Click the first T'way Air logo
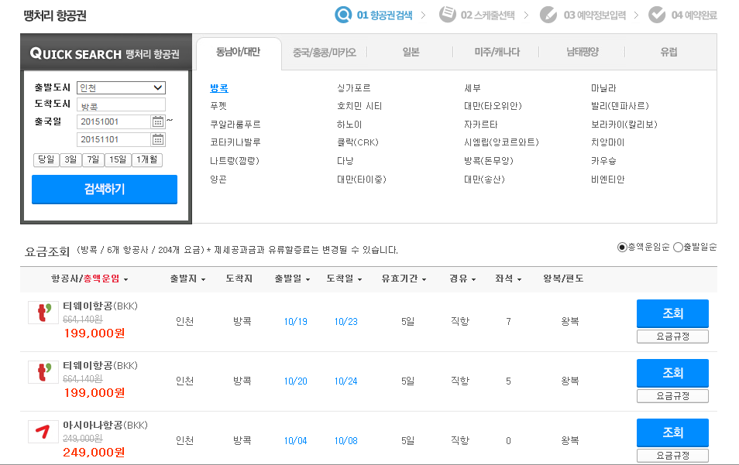 (43, 313)
